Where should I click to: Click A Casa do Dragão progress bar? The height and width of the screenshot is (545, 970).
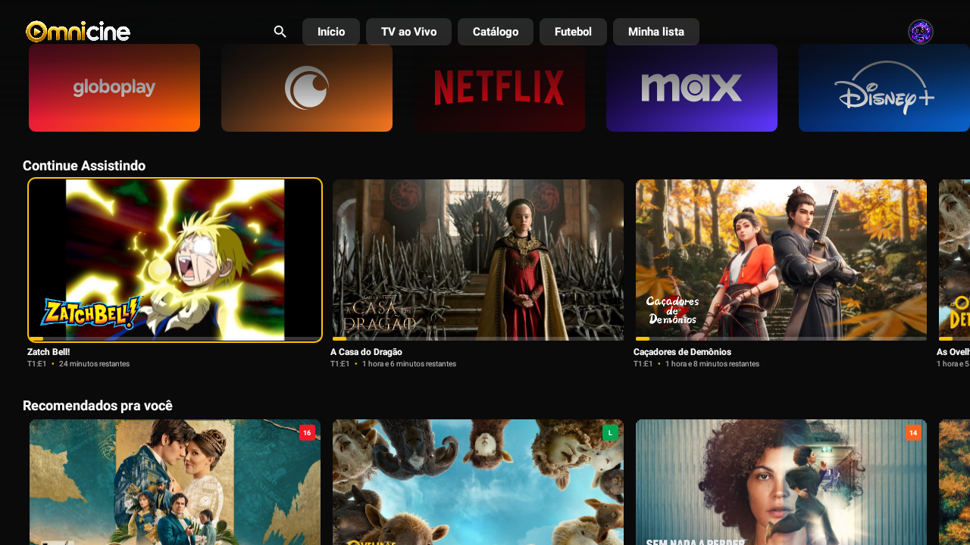pyautogui.click(x=478, y=338)
